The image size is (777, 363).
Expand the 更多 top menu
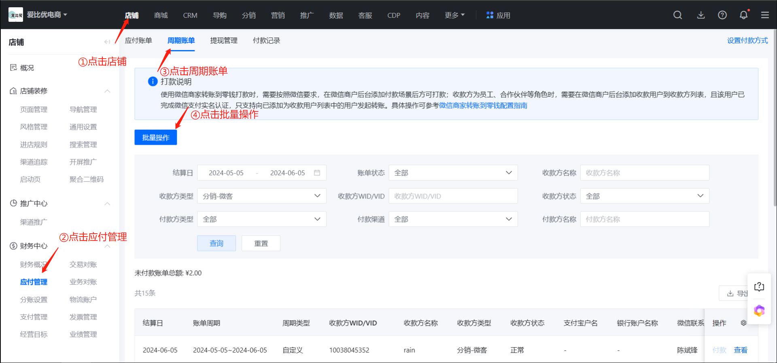pos(455,15)
